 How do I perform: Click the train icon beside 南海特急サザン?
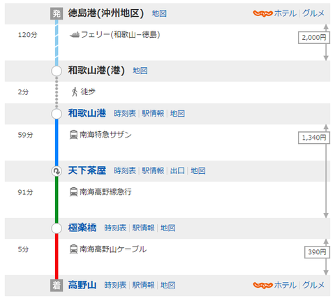73,135
